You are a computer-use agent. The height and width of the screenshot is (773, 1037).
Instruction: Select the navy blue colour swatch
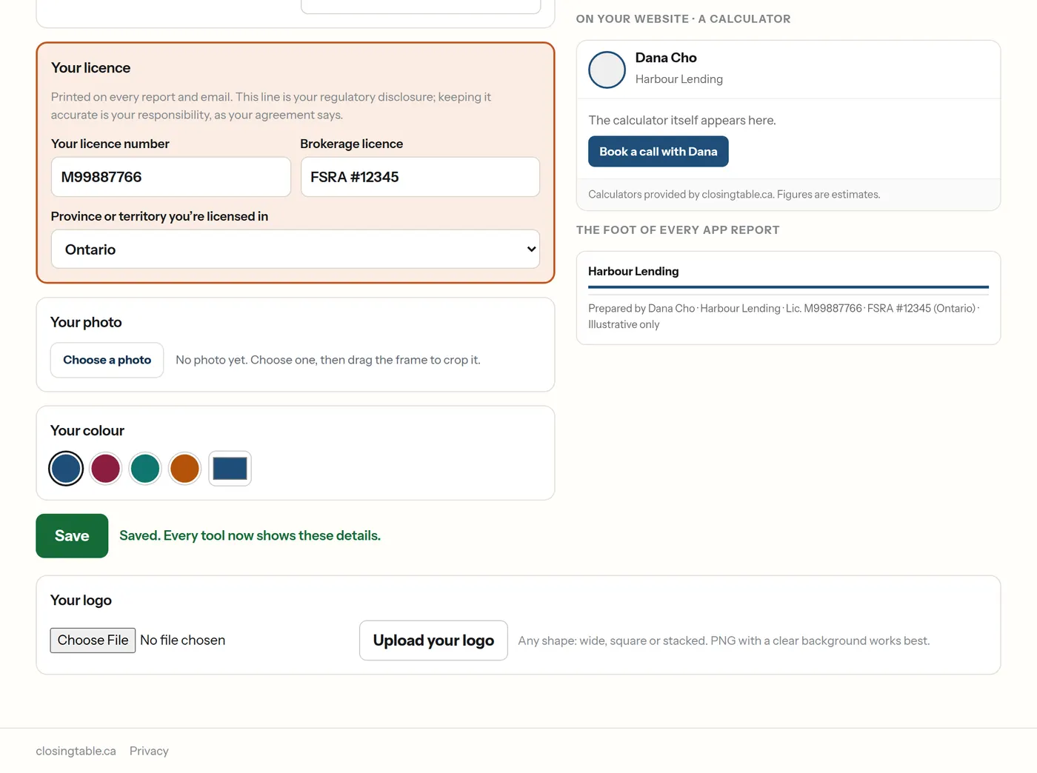pyautogui.click(x=66, y=469)
